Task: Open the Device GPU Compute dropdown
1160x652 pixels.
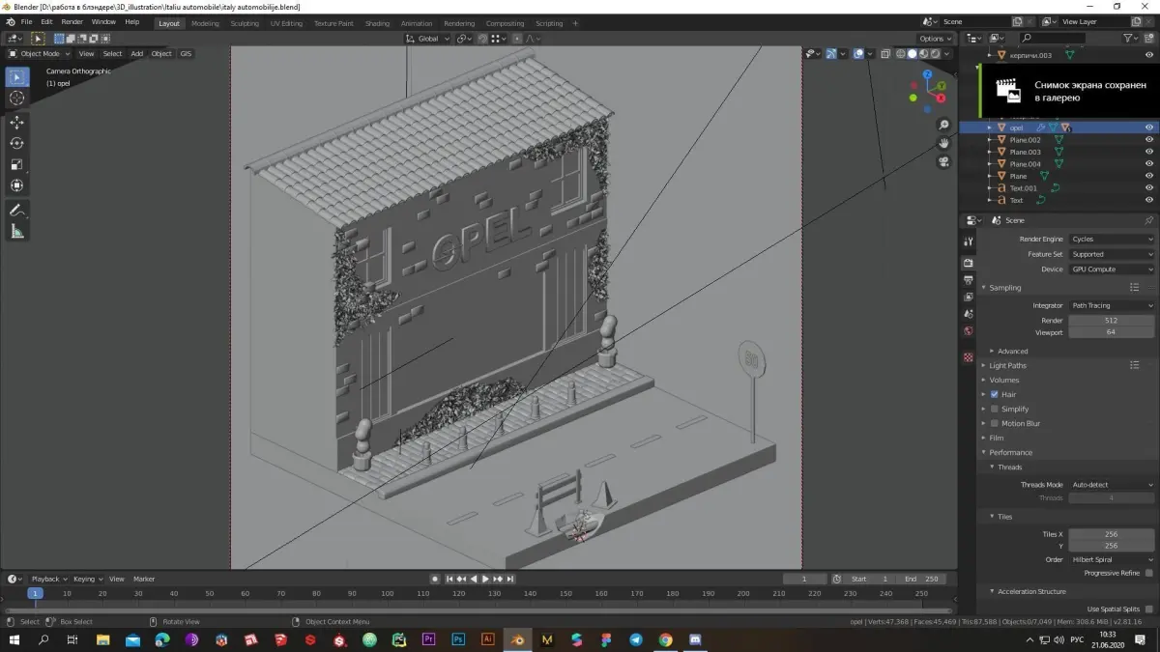Action: click(x=1112, y=269)
